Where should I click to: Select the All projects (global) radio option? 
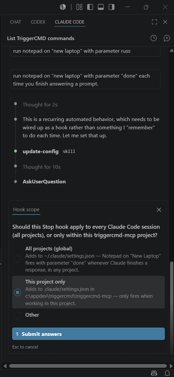17,259
